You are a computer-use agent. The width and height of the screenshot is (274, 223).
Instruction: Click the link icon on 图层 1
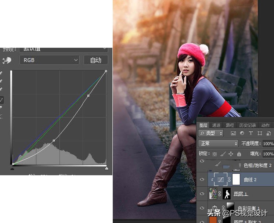point(220,194)
